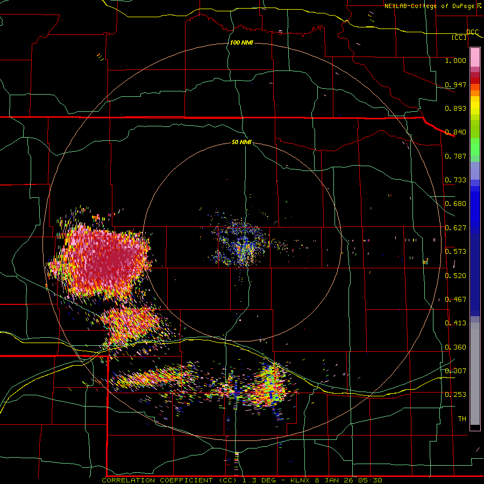484x484 pixels.
Task: Select the 0.520 scale value
Action: tap(455, 276)
